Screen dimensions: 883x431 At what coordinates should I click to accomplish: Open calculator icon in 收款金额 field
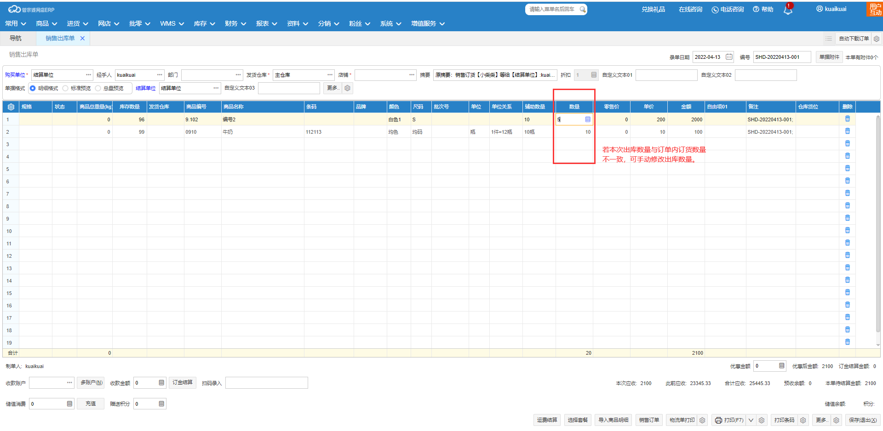click(x=161, y=383)
